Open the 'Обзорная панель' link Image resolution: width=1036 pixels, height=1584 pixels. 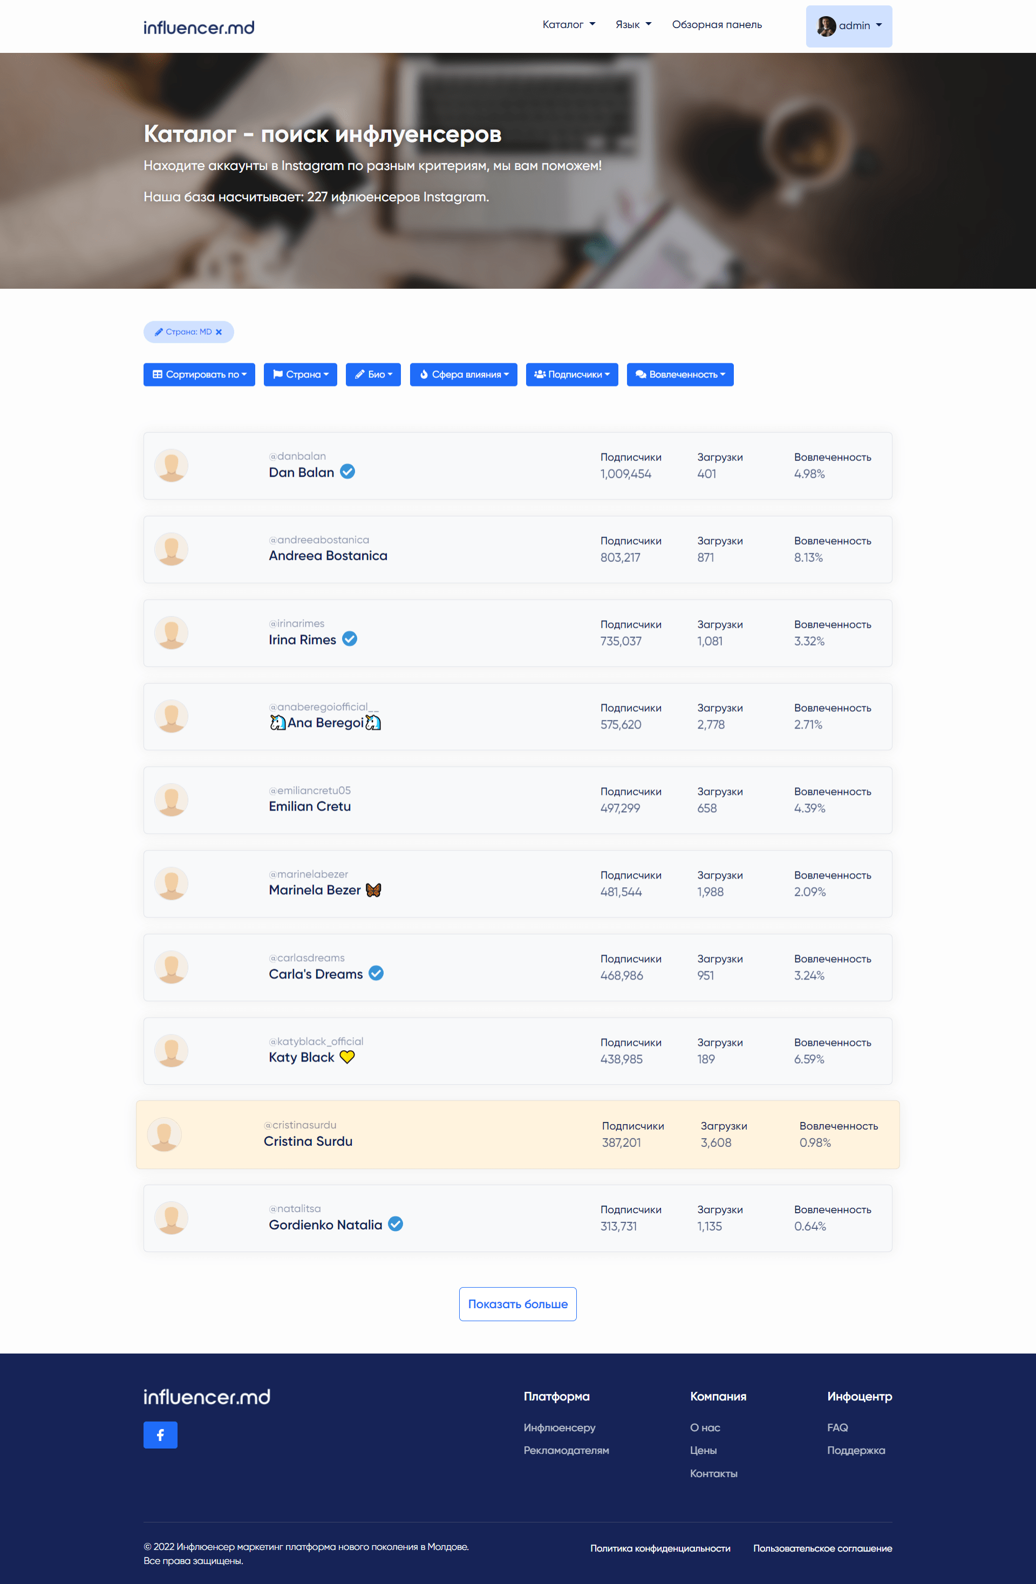[717, 25]
